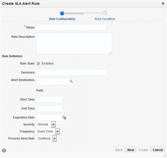Select the Rule Condition step circle
The width and height of the screenshot is (167, 158).
tap(105, 13)
